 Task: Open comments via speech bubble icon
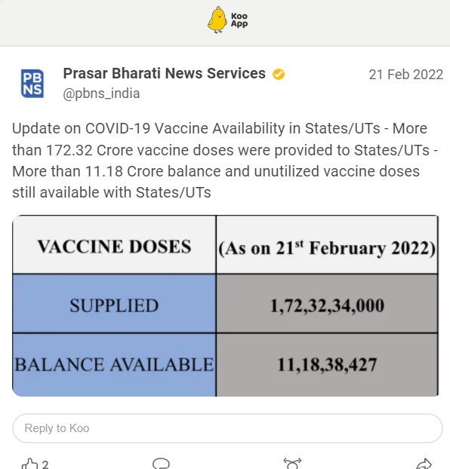161,464
